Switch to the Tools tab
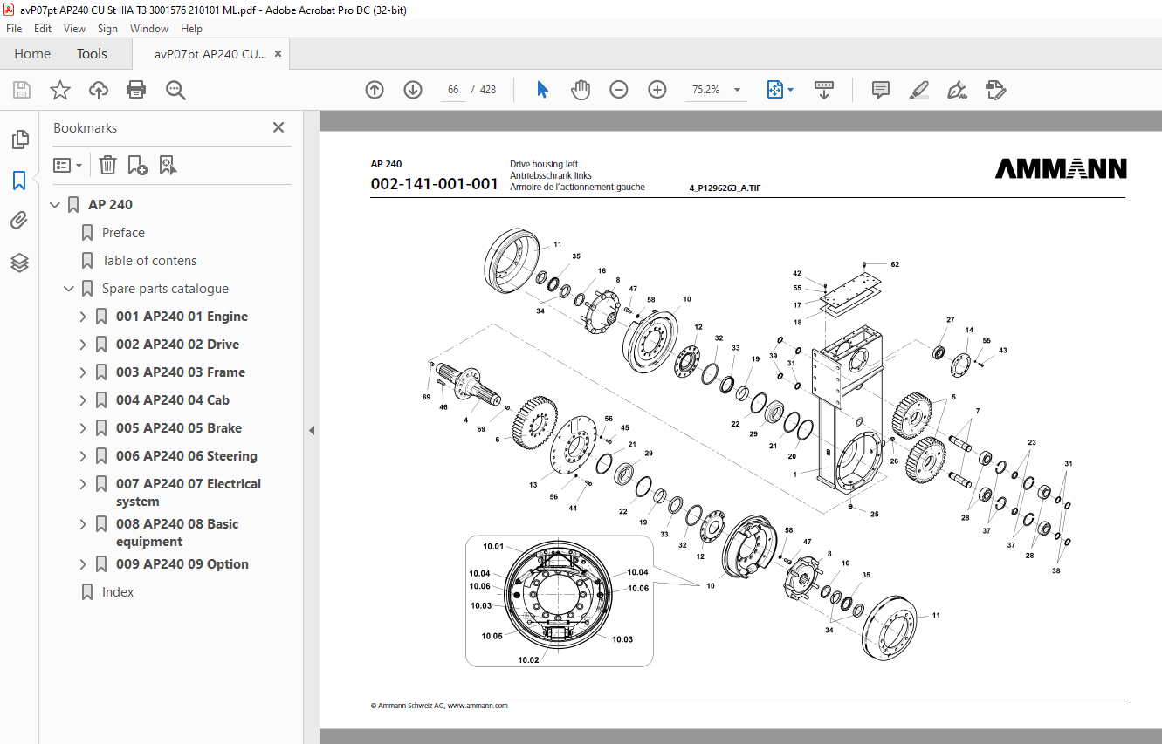The width and height of the screenshot is (1162, 744). [x=92, y=54]
